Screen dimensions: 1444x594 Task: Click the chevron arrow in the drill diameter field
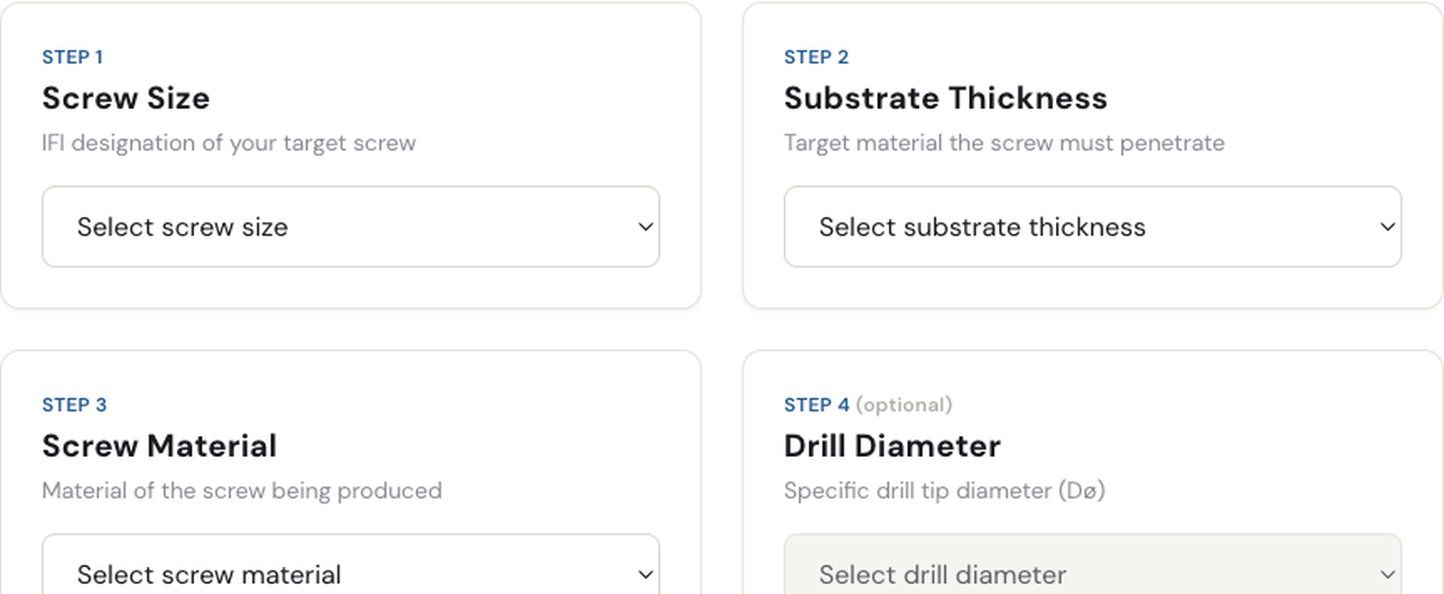coord(1387,574)
